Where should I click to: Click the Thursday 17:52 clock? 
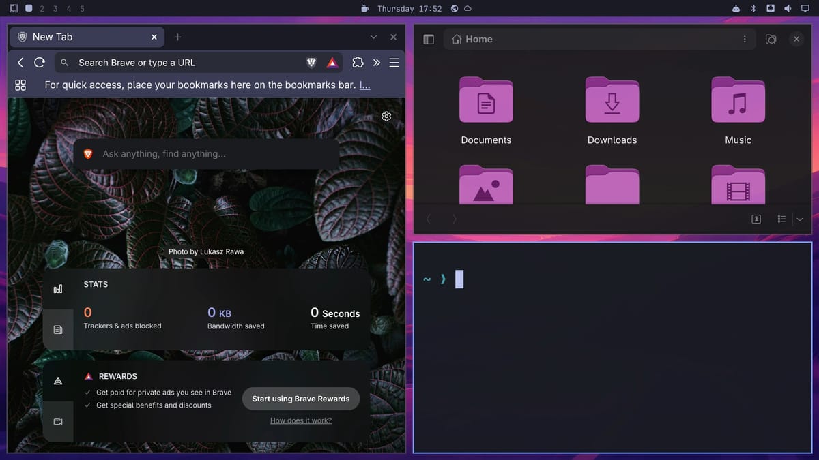click(x=409, y=9)
